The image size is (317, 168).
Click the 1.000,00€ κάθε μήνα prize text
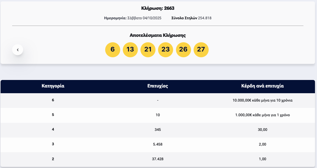click(262, 115)
